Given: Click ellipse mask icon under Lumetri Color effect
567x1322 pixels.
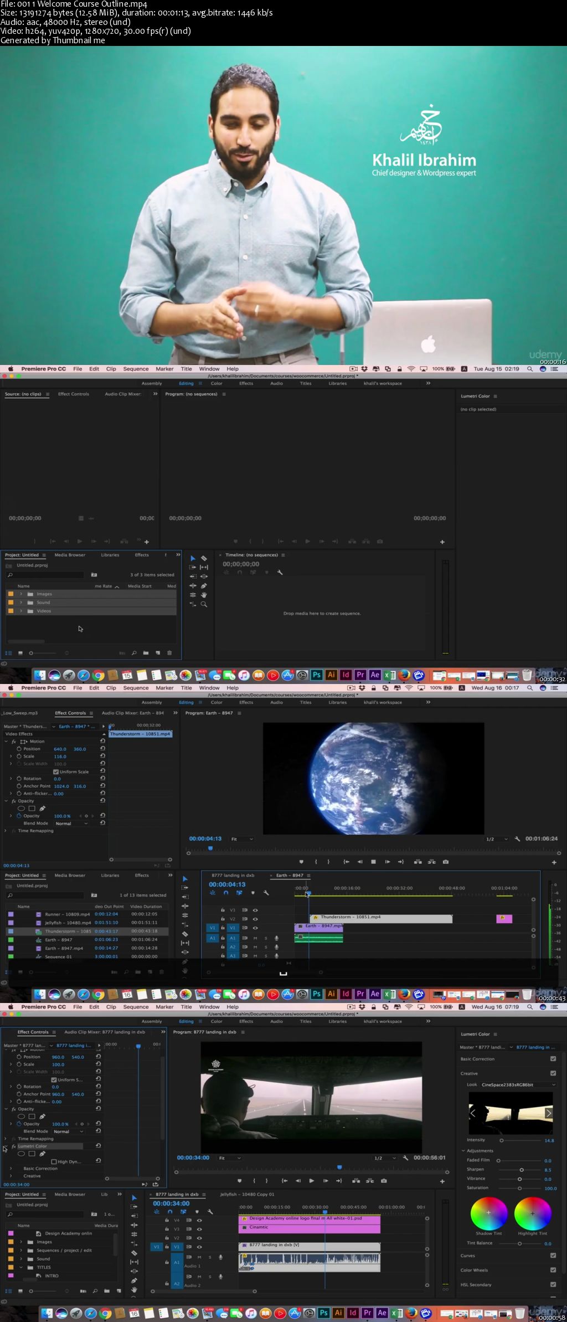Looking at the screenshot, I should (x=22, y=1154).
